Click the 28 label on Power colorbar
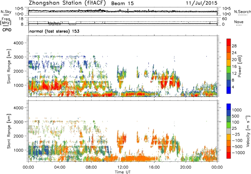Screen dimensions: 251x174 click(x=234, y=46)
